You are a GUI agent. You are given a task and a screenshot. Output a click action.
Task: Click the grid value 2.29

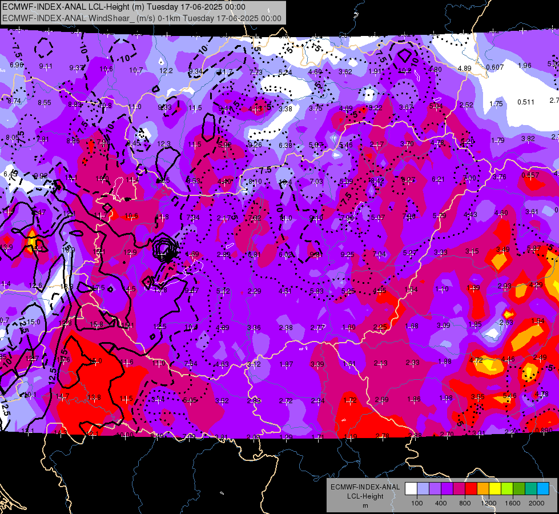tap(254, 291)
